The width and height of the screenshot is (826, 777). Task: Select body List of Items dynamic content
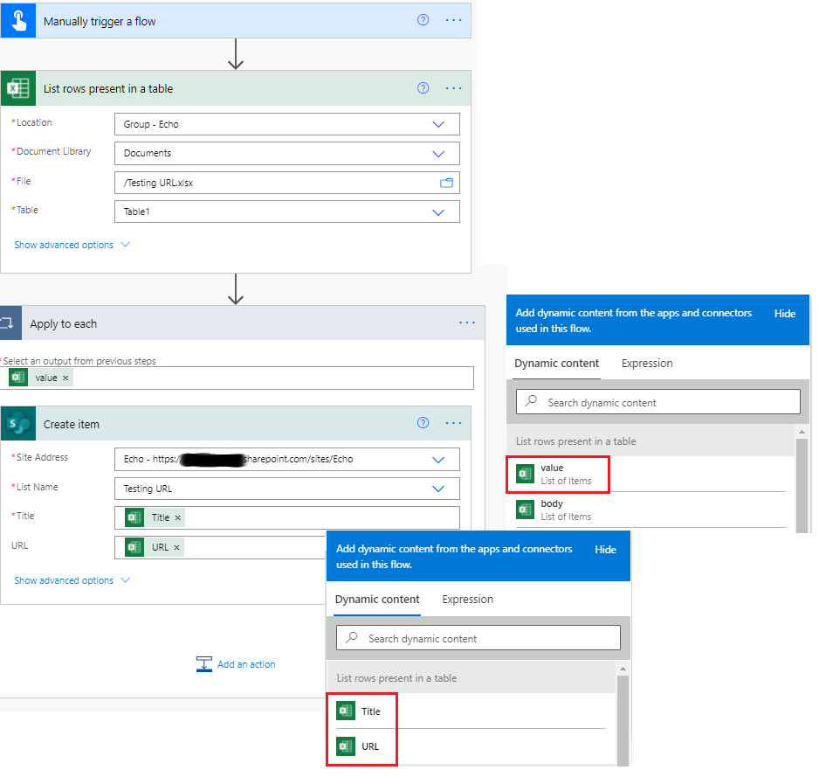tap(650, 510)
